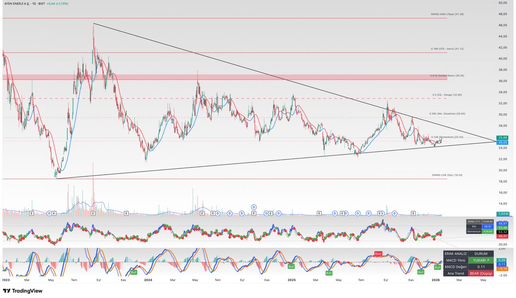Click the 2025 label on time axis
516x298 pixels.
click(x=292, y=280)
